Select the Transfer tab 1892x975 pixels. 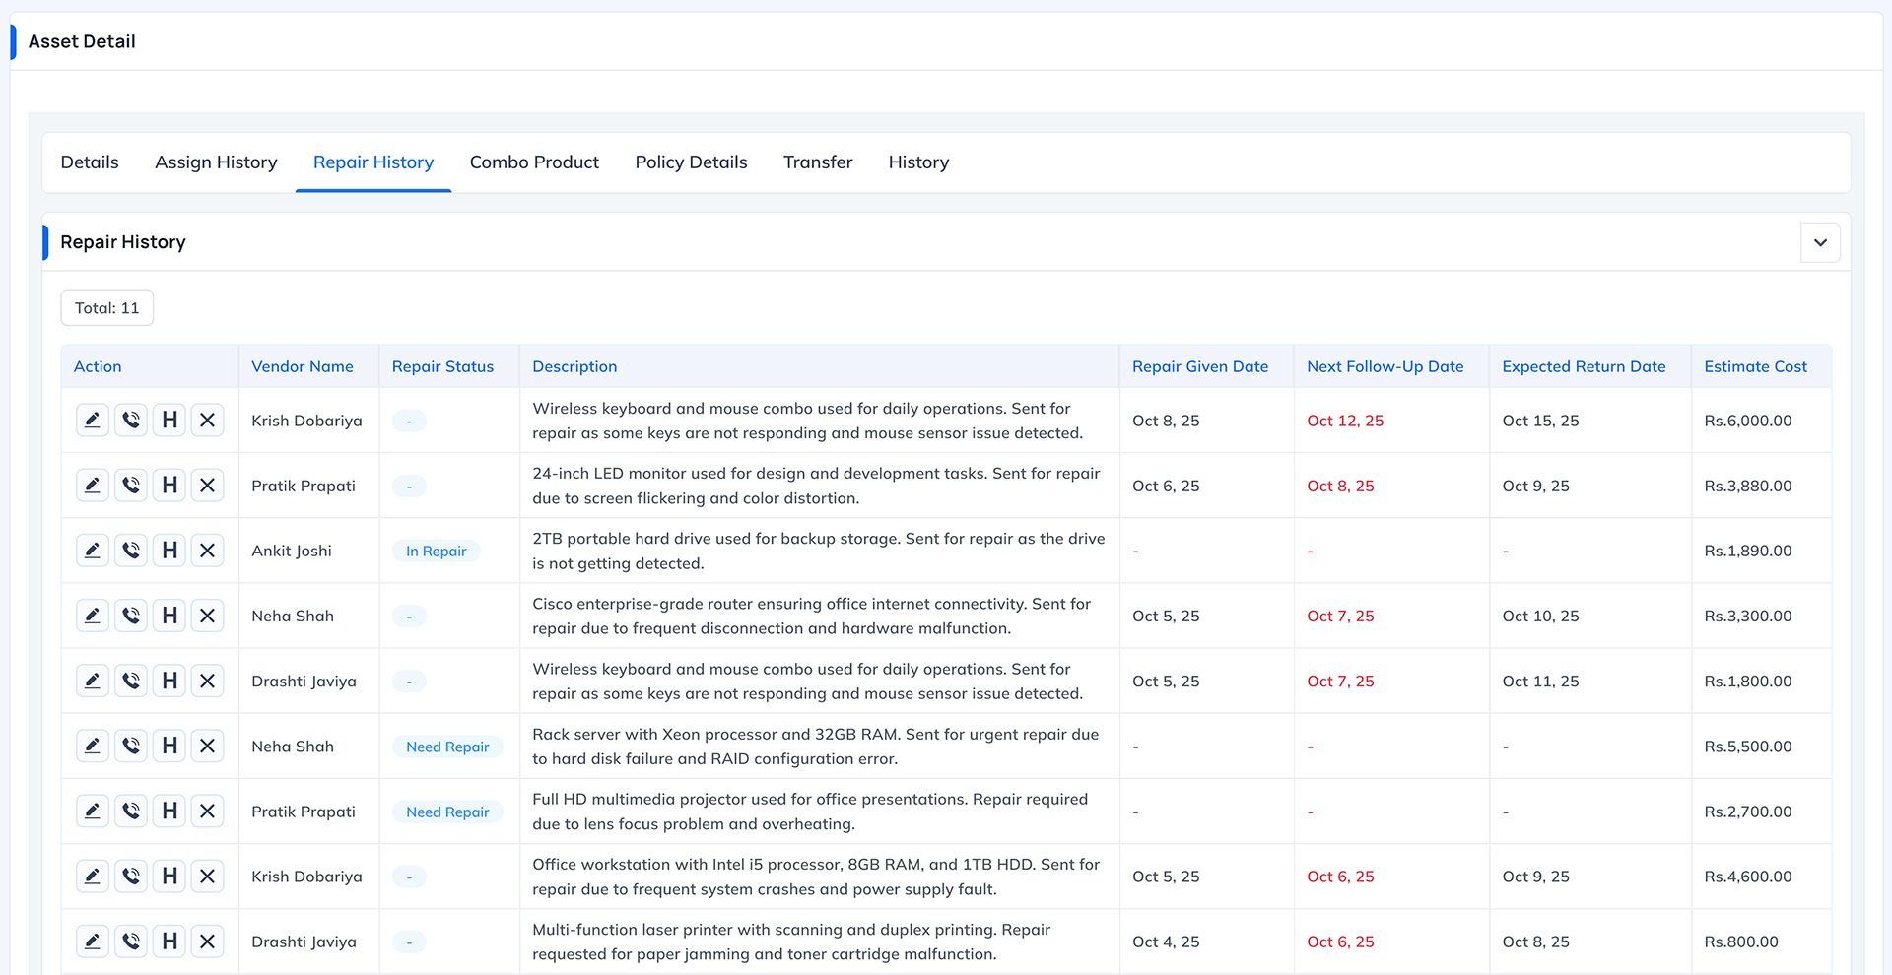coord(818,162)
